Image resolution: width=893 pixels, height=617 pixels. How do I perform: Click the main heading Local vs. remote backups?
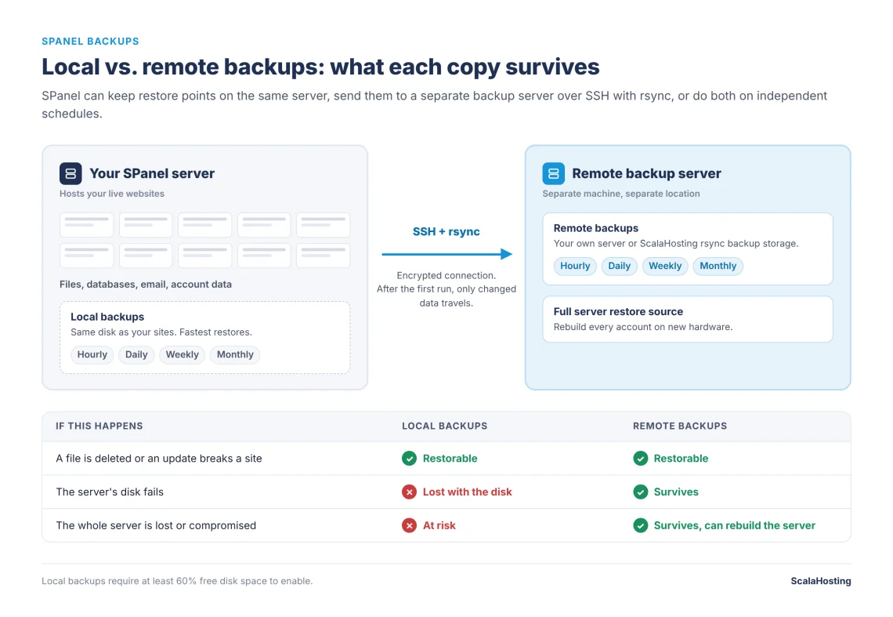pos(320,67)
